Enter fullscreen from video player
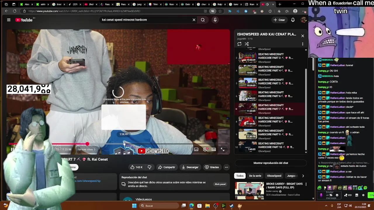This screenshot has width=374, height=210. pos(223,149)
